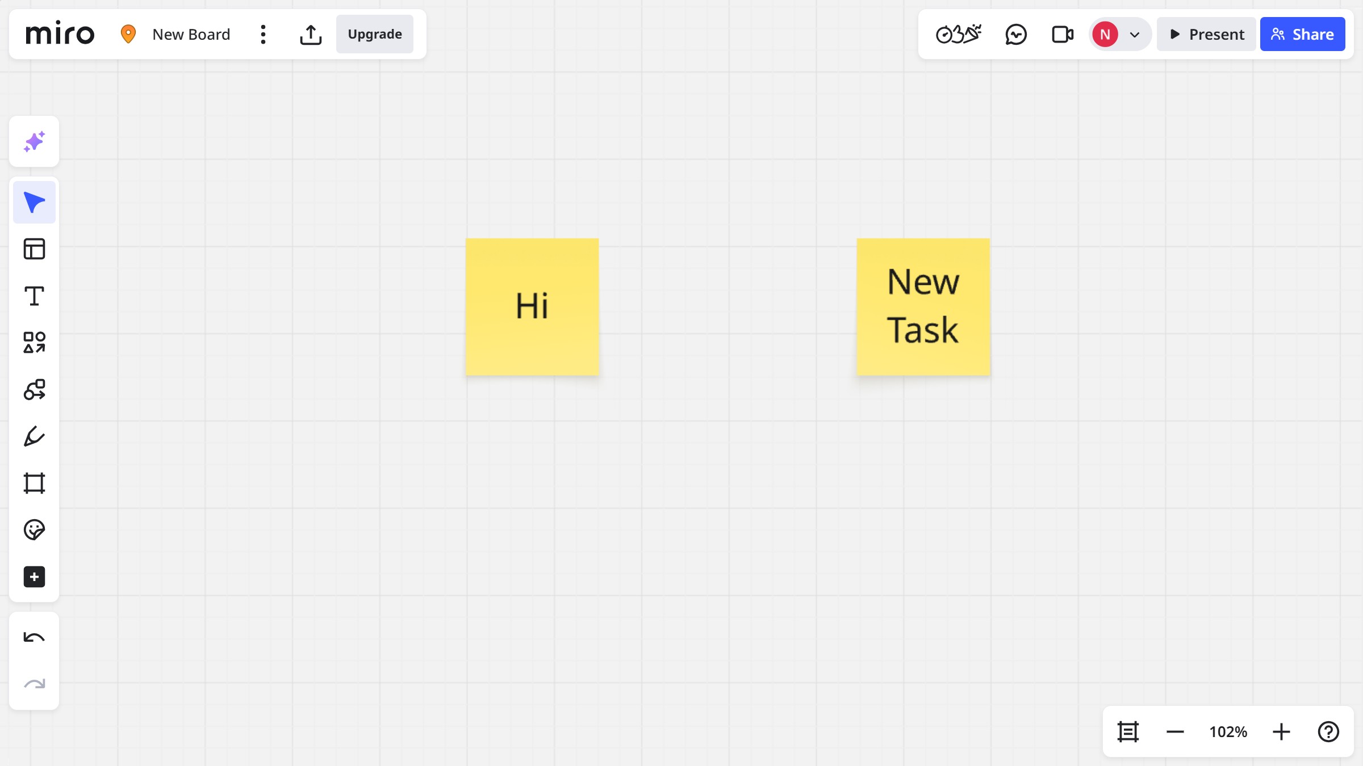Open the stickers and emojis panel

point(34,529)
